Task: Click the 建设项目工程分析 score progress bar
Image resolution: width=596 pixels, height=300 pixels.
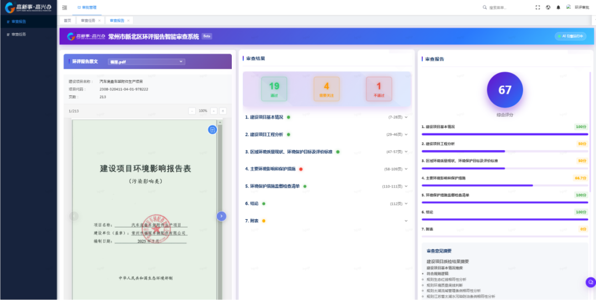Action: pyautogui.click(x=504, y=151)
